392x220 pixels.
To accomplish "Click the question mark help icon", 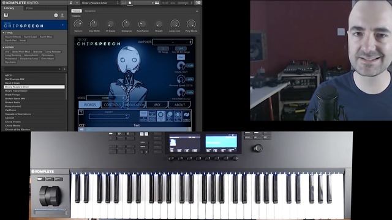I will click(81, 112).
